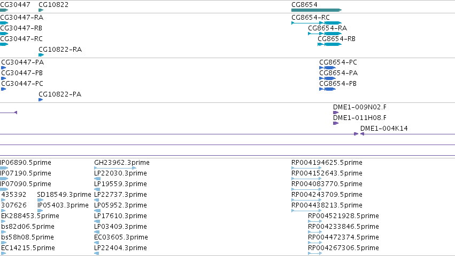Click the LP22030.3prime EST label
Viewport: 455px width, 256px height.
tap(120, 173)
